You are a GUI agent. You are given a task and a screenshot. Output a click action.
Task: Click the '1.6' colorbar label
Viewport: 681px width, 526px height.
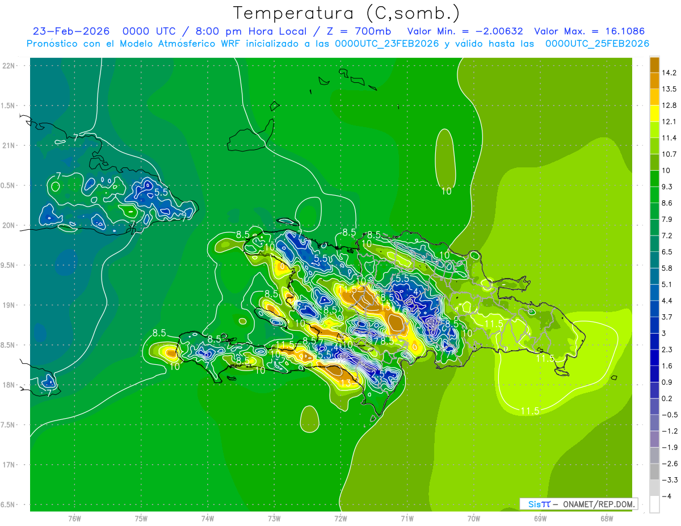click(667, 366)
